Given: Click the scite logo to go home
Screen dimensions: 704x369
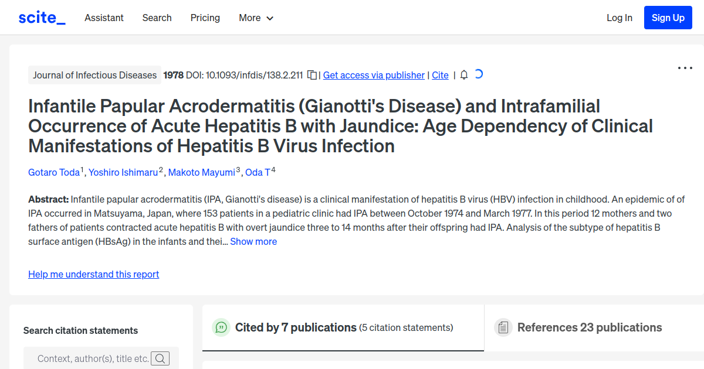Looking at the screenshot, I should click(41, 17).
